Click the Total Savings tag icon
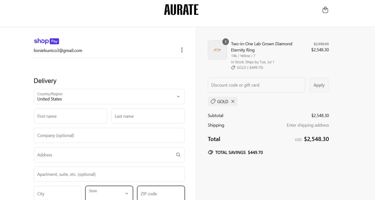375x200 pixels. coord(210,152)
